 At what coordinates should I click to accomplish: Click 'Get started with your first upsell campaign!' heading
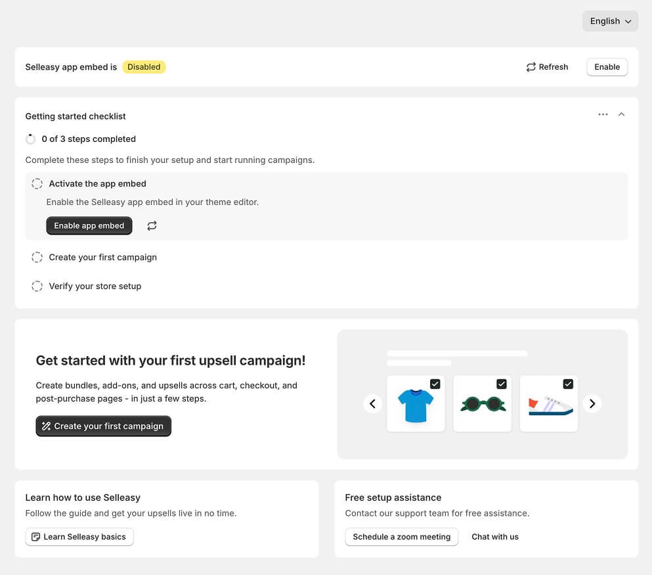click(x=171, y=360)
